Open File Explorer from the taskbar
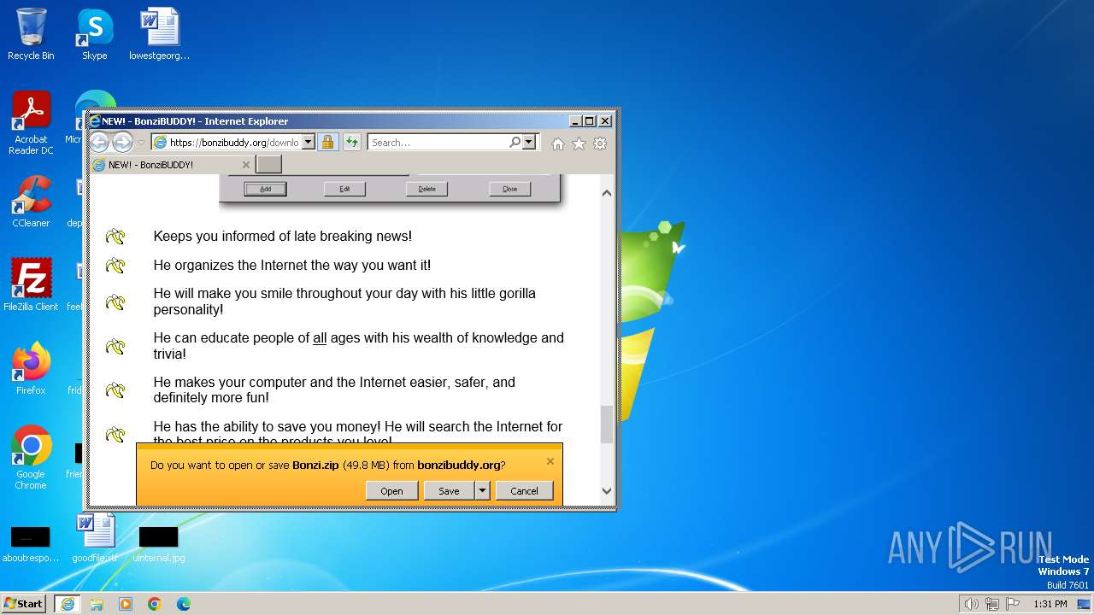This screenshot has height=615, width=1094. click(97, 604)
